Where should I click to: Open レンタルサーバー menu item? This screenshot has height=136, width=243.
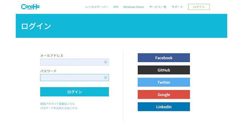[x=97, y=7]
